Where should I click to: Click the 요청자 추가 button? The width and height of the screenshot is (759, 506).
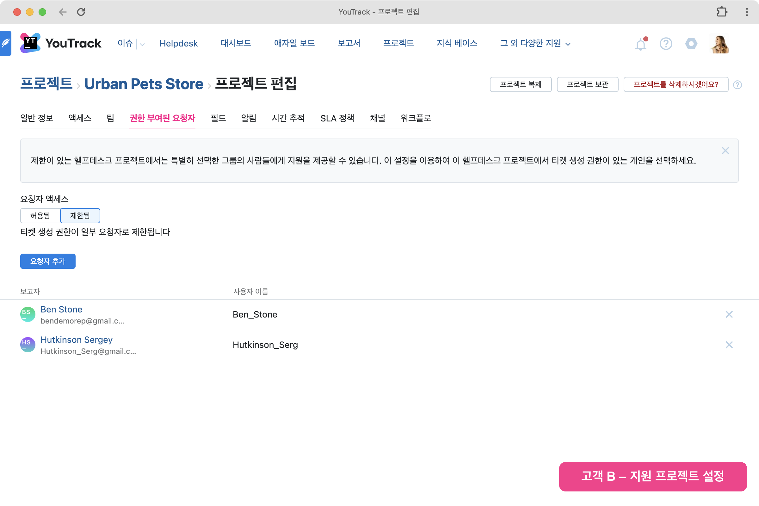48,261
